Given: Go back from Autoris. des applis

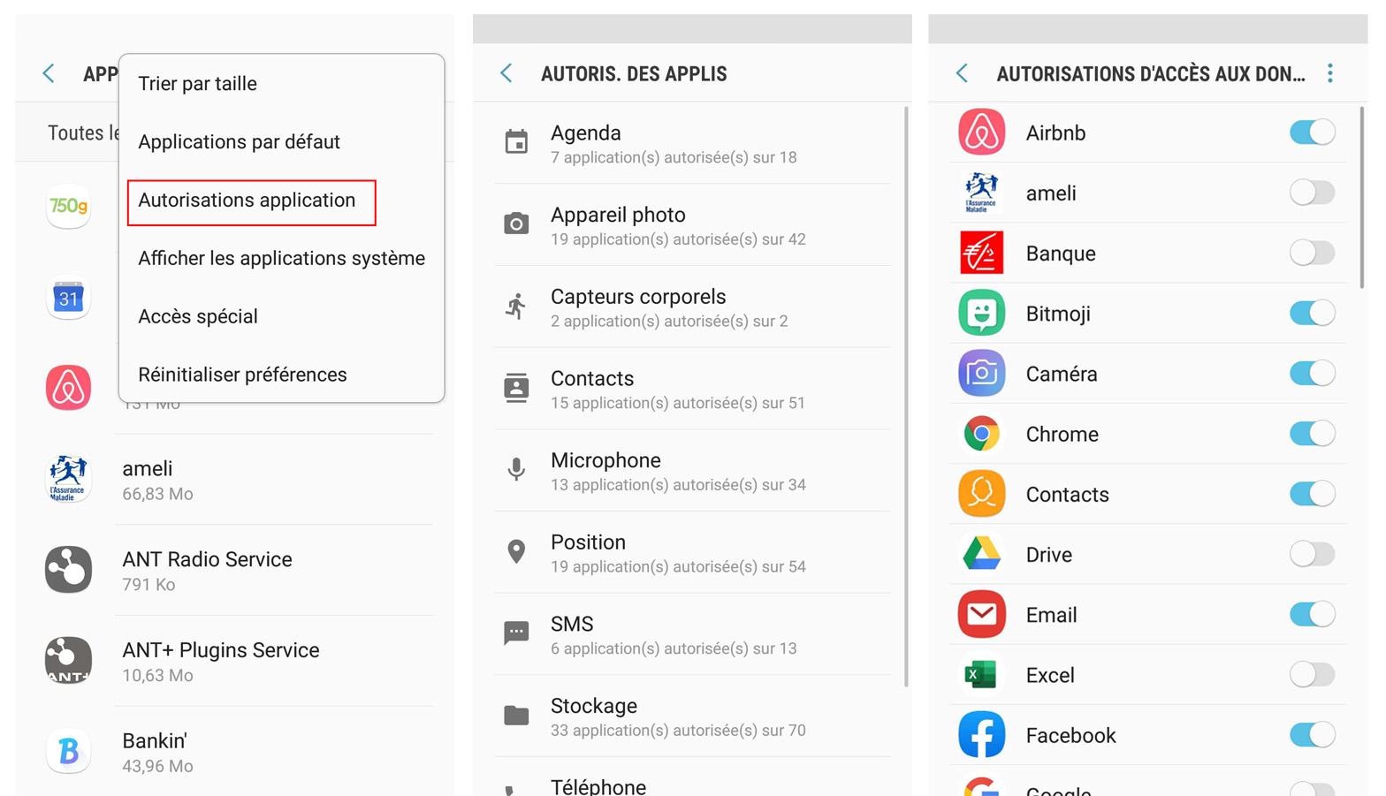Looking at the screenshot, I should tap(506, 73).
